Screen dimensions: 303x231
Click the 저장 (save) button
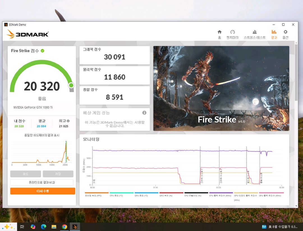(58, 174)
